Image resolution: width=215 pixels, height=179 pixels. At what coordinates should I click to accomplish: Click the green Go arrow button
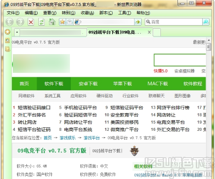pos(138,22)
